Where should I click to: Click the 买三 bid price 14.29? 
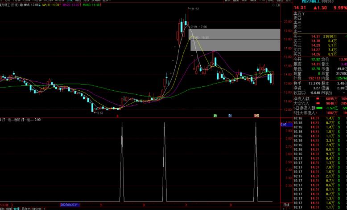316,45
